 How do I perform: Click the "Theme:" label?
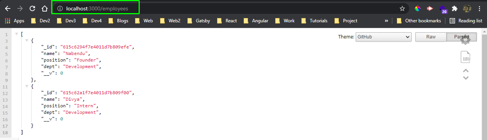click(346, 37)
